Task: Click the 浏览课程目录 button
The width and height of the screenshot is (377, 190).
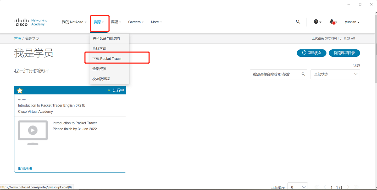Action: click(344, 53)
